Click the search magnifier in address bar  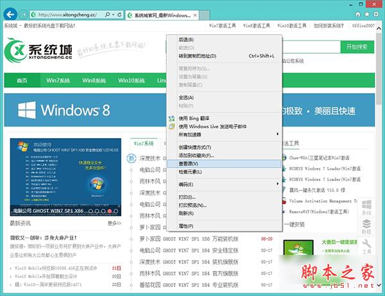point(107,15)
